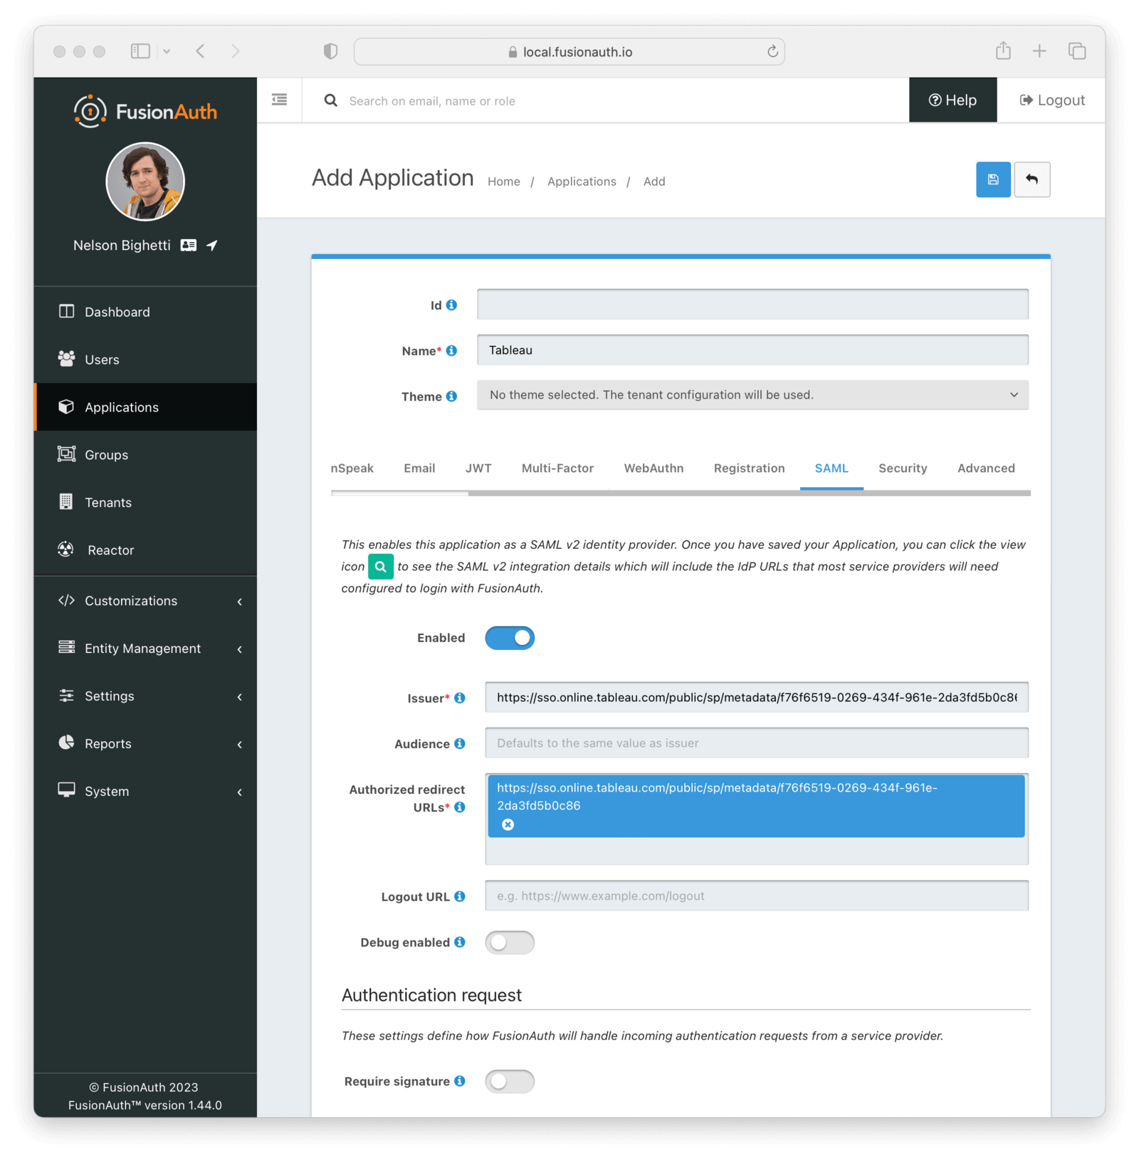Image resolution: width=1139 pixels, height=1159 pixels.
Task: Open Users in the sidebar
Action: click(x=145, y=360)
